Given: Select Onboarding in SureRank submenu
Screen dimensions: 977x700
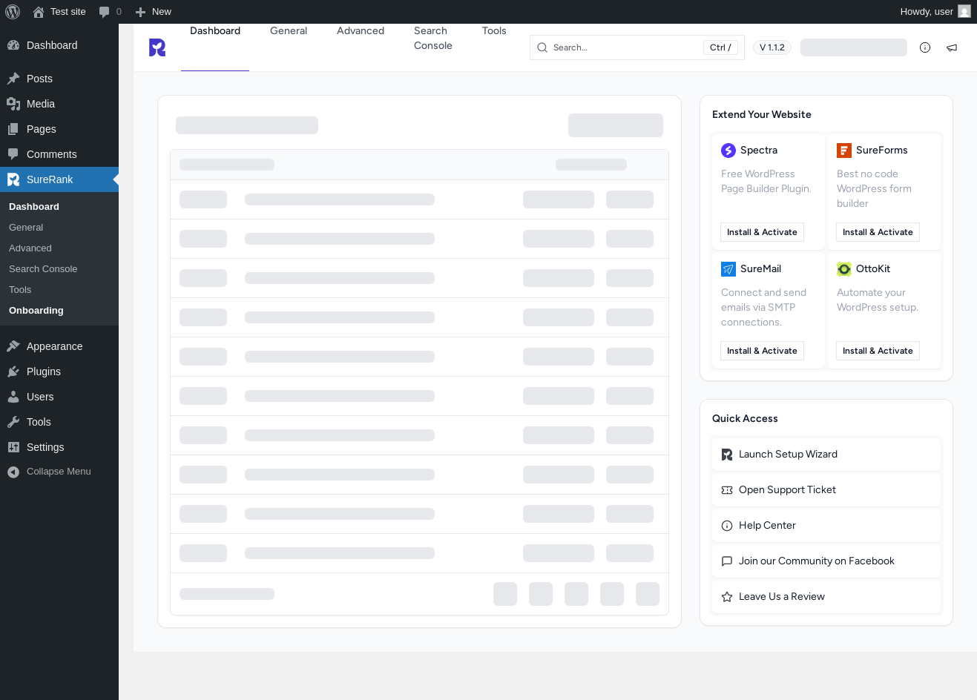Looking at the screenshot, I should click(36, 311).
